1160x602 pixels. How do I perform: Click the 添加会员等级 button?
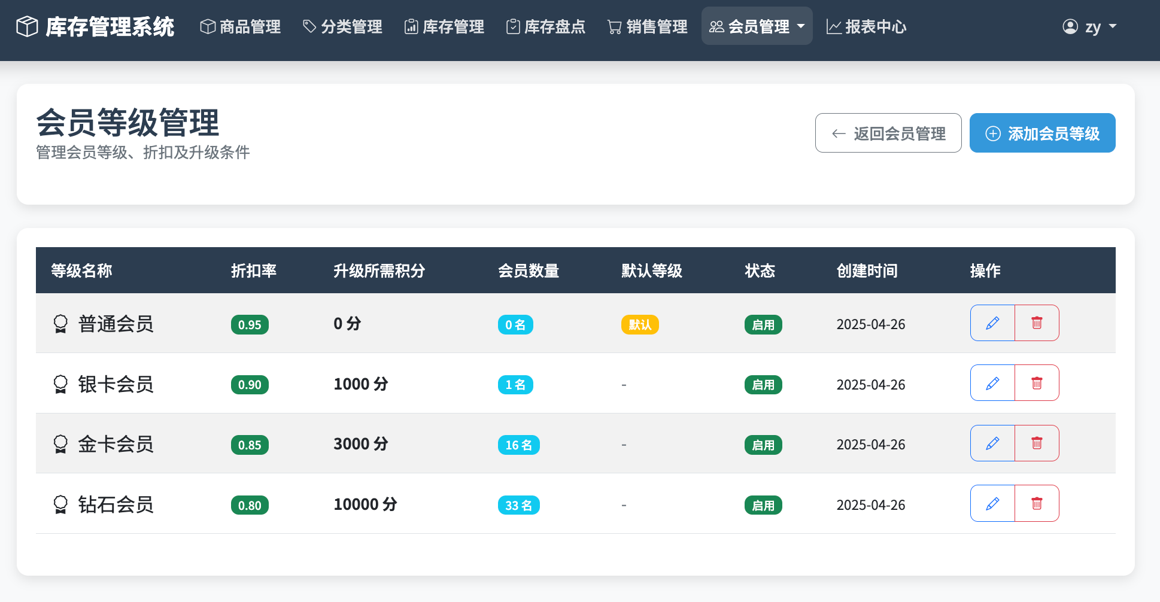[x=1042, y=133]
